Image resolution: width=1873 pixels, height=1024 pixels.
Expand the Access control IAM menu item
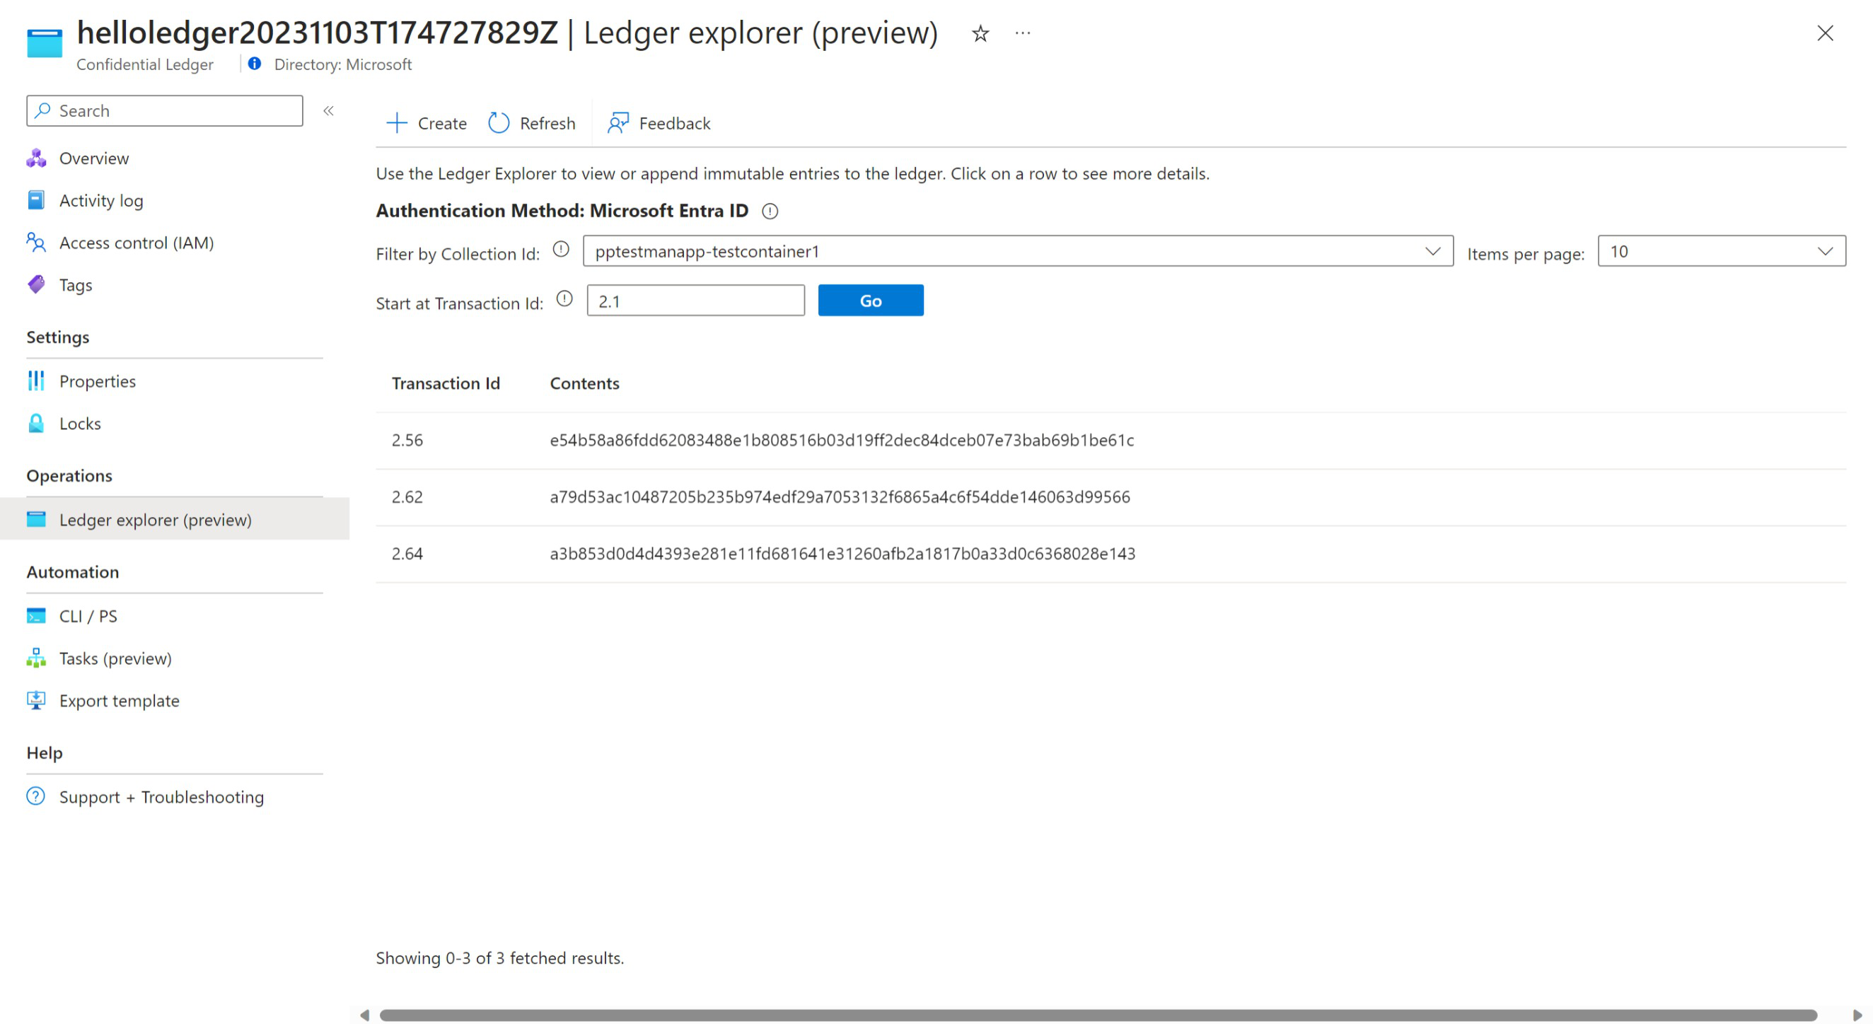point(137,242)
